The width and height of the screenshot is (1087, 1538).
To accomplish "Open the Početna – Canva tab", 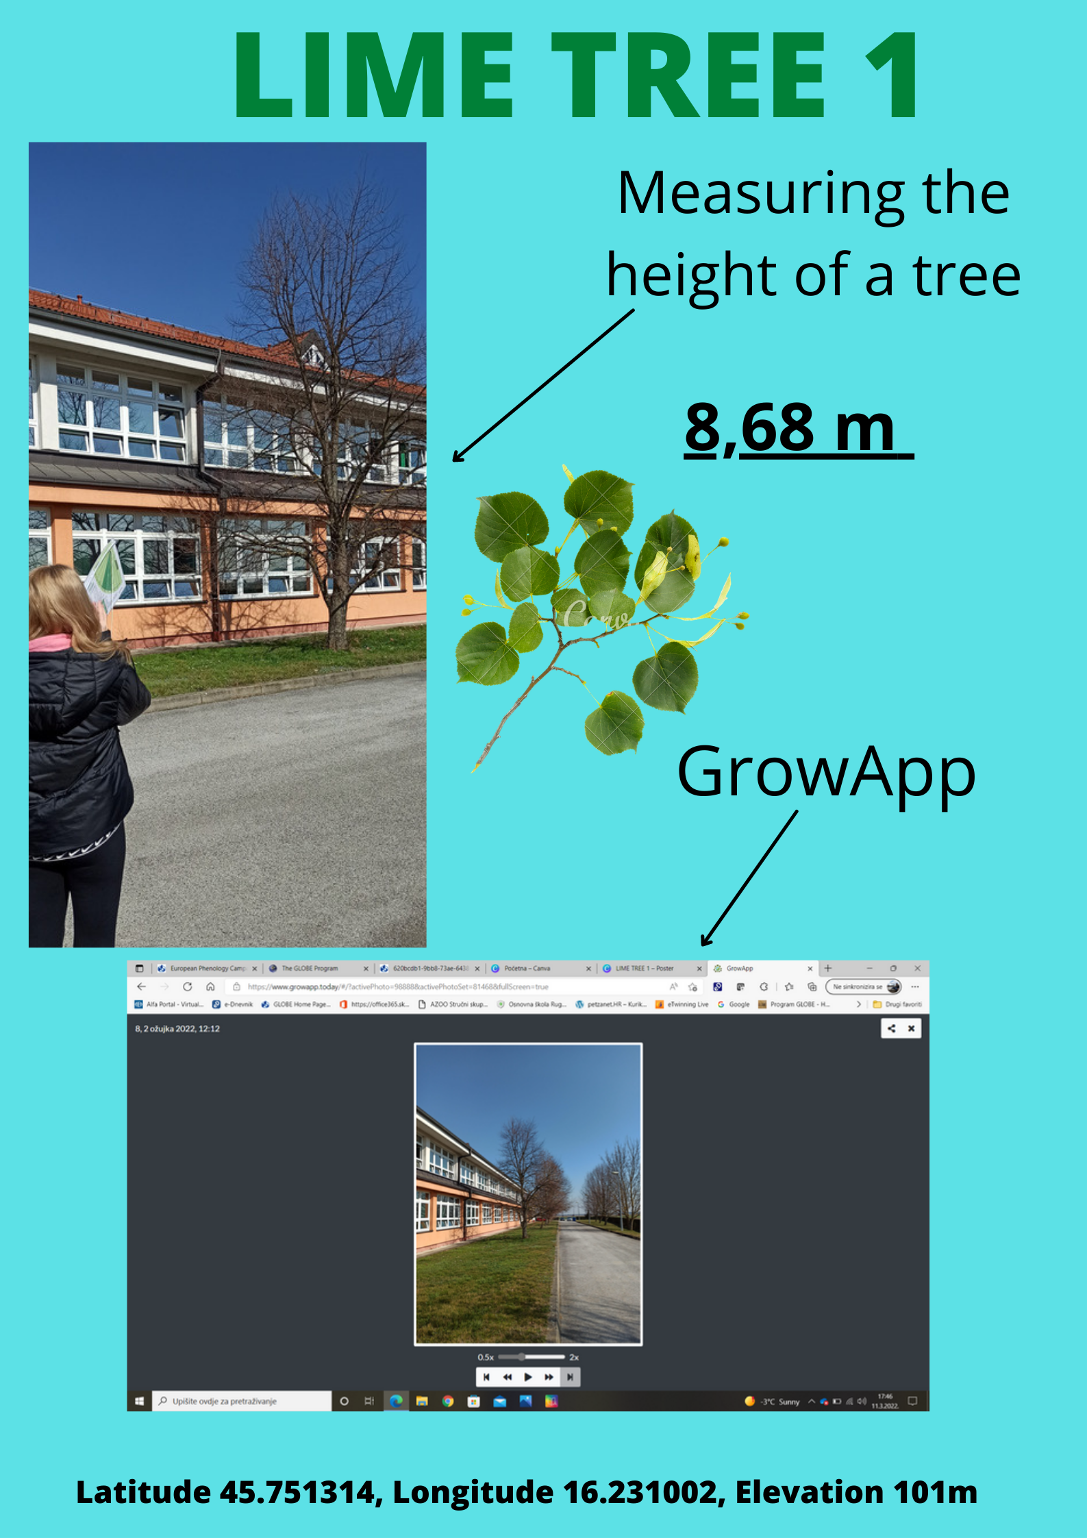I will [x=527, y=969].
